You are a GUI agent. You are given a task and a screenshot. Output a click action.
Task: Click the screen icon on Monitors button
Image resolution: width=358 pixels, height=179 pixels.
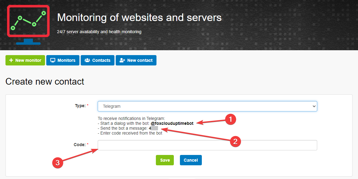coord(53,60)
